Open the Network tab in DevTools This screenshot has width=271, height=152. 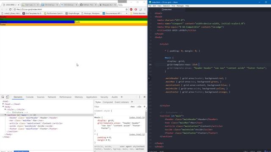pos(52,97)
